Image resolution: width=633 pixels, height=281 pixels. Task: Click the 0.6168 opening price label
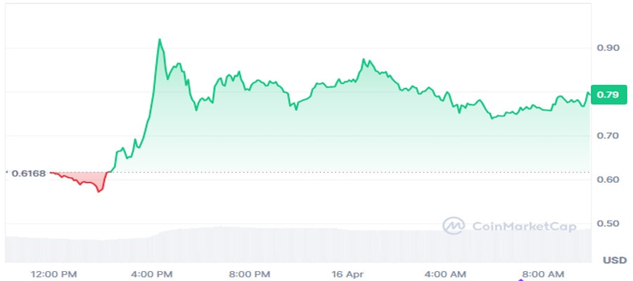point(27,172)
